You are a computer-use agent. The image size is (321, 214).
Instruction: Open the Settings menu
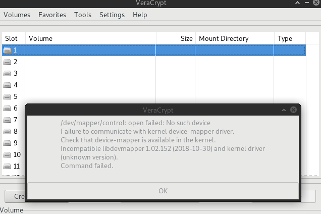point(112,15)
